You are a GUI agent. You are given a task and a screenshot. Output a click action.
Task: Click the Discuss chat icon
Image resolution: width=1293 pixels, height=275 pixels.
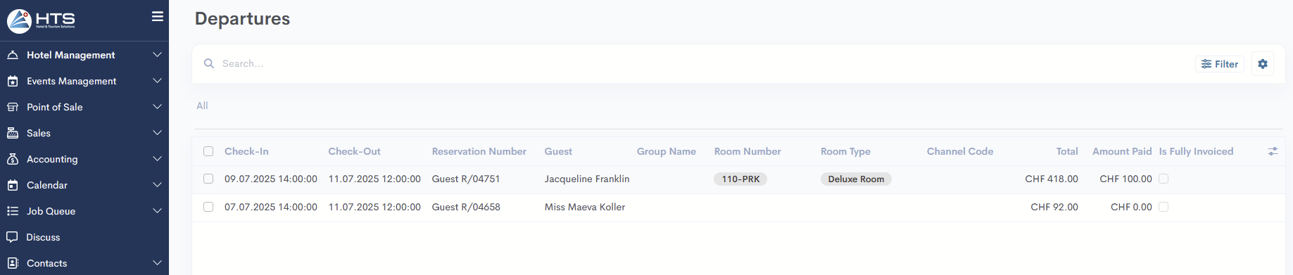(12, 237)
